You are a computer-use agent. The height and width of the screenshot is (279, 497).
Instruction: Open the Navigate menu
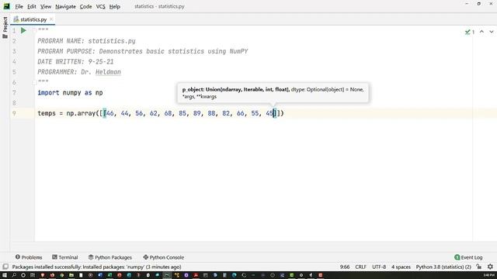click(x=65, y=6)
